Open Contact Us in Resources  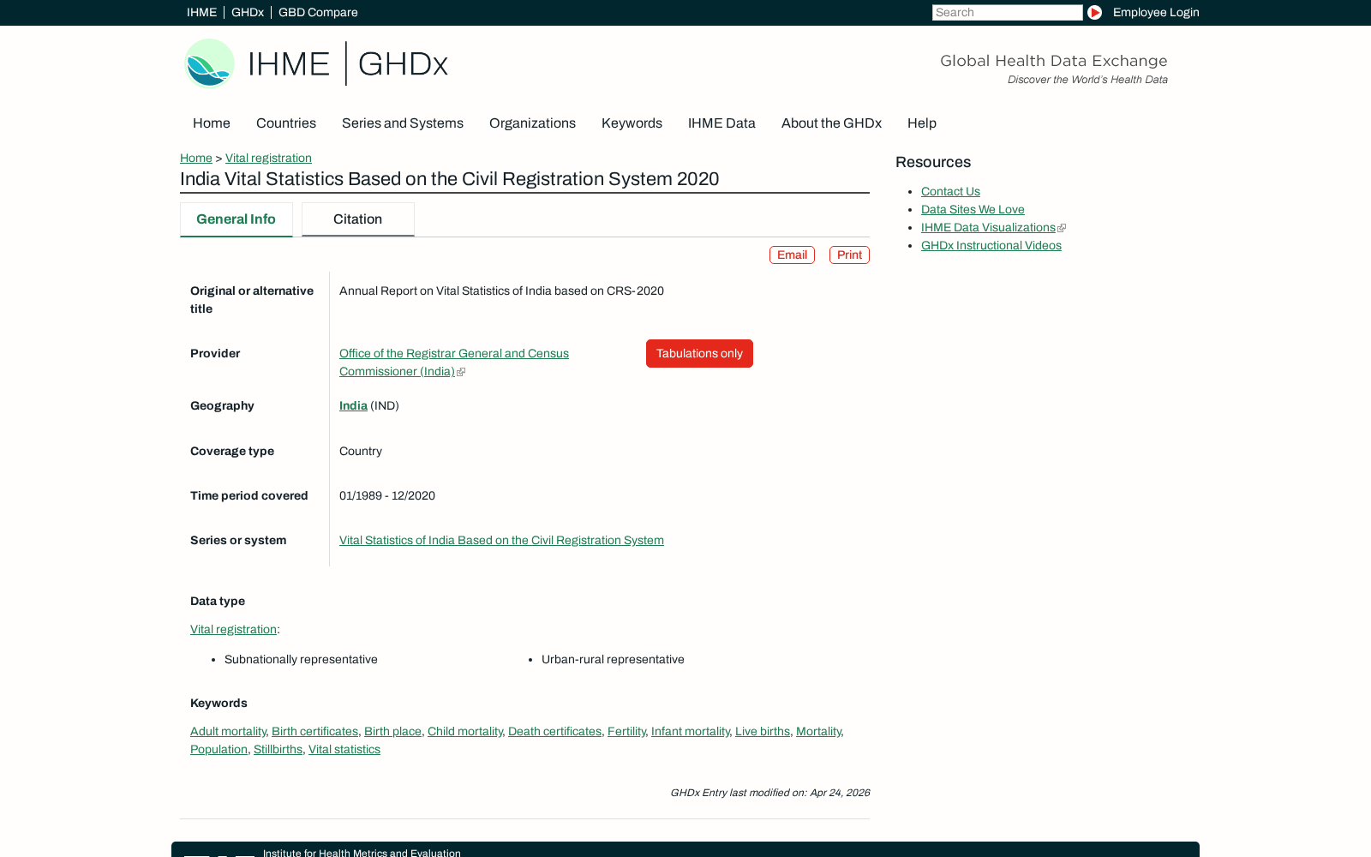pyautogui.click(x=950, y=191)
